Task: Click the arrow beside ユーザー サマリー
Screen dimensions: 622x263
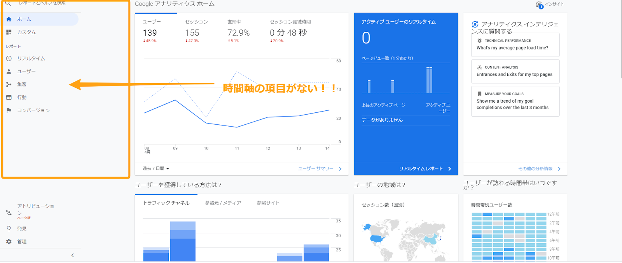Action: (x=340, y=169)
